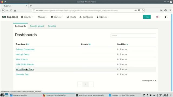This screenshot has width=173, height=97.
Task: Toggle the Modified column sort order
Action: tap(122, 44)
